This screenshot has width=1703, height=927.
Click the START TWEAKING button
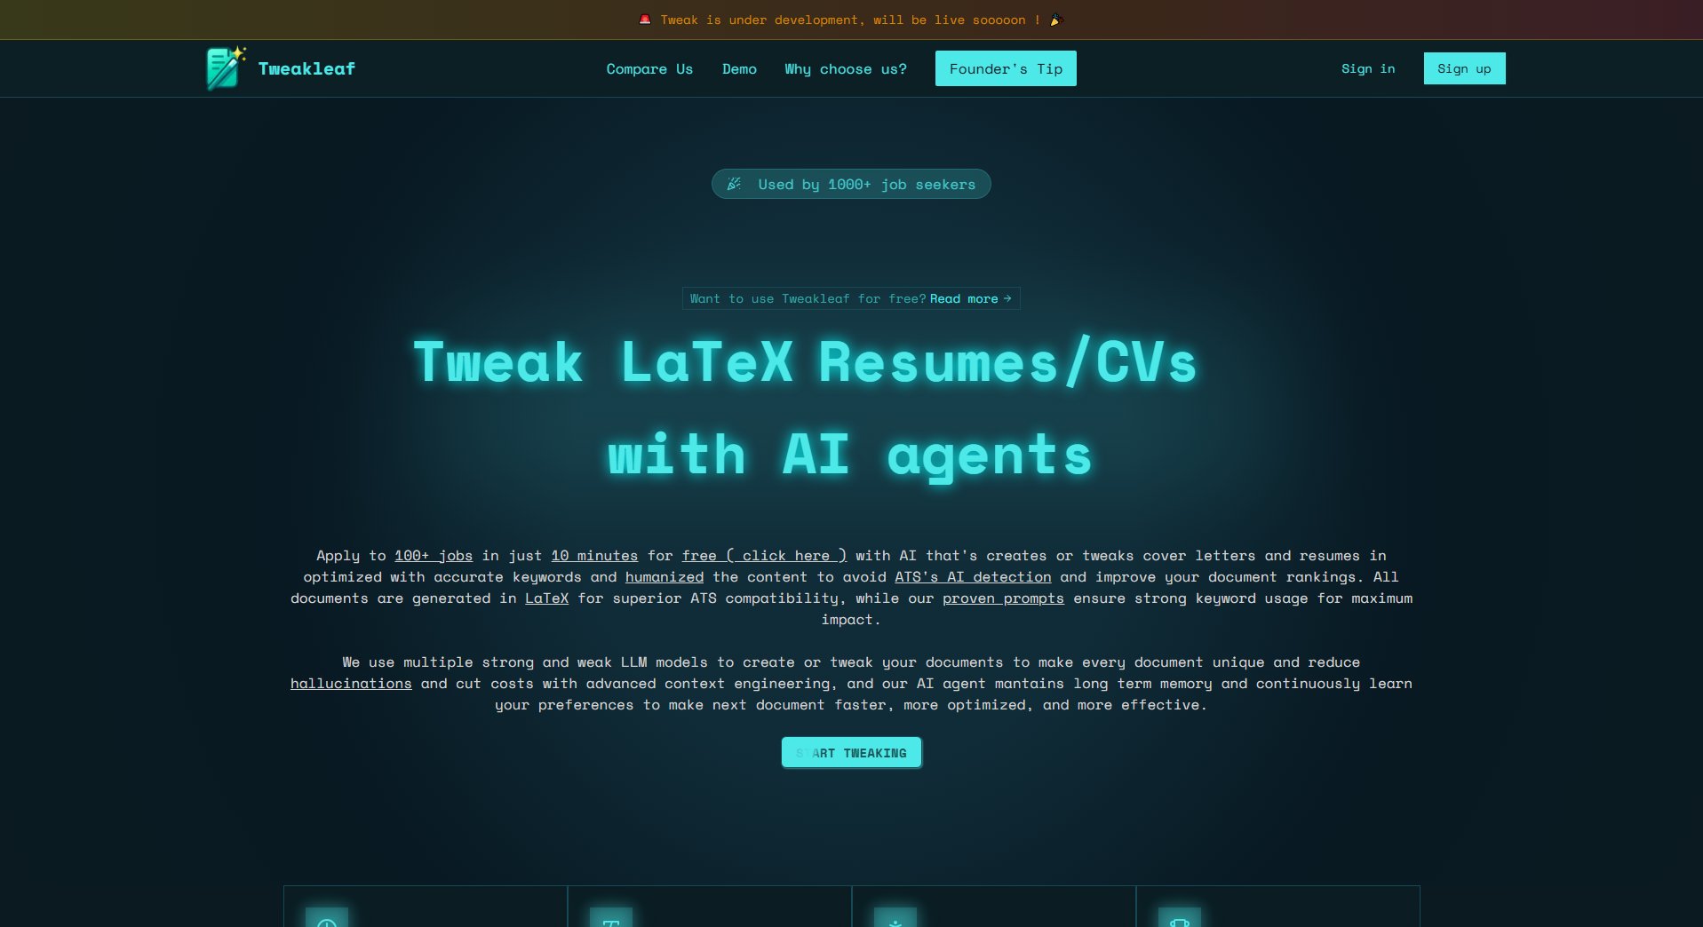point(851,752)
